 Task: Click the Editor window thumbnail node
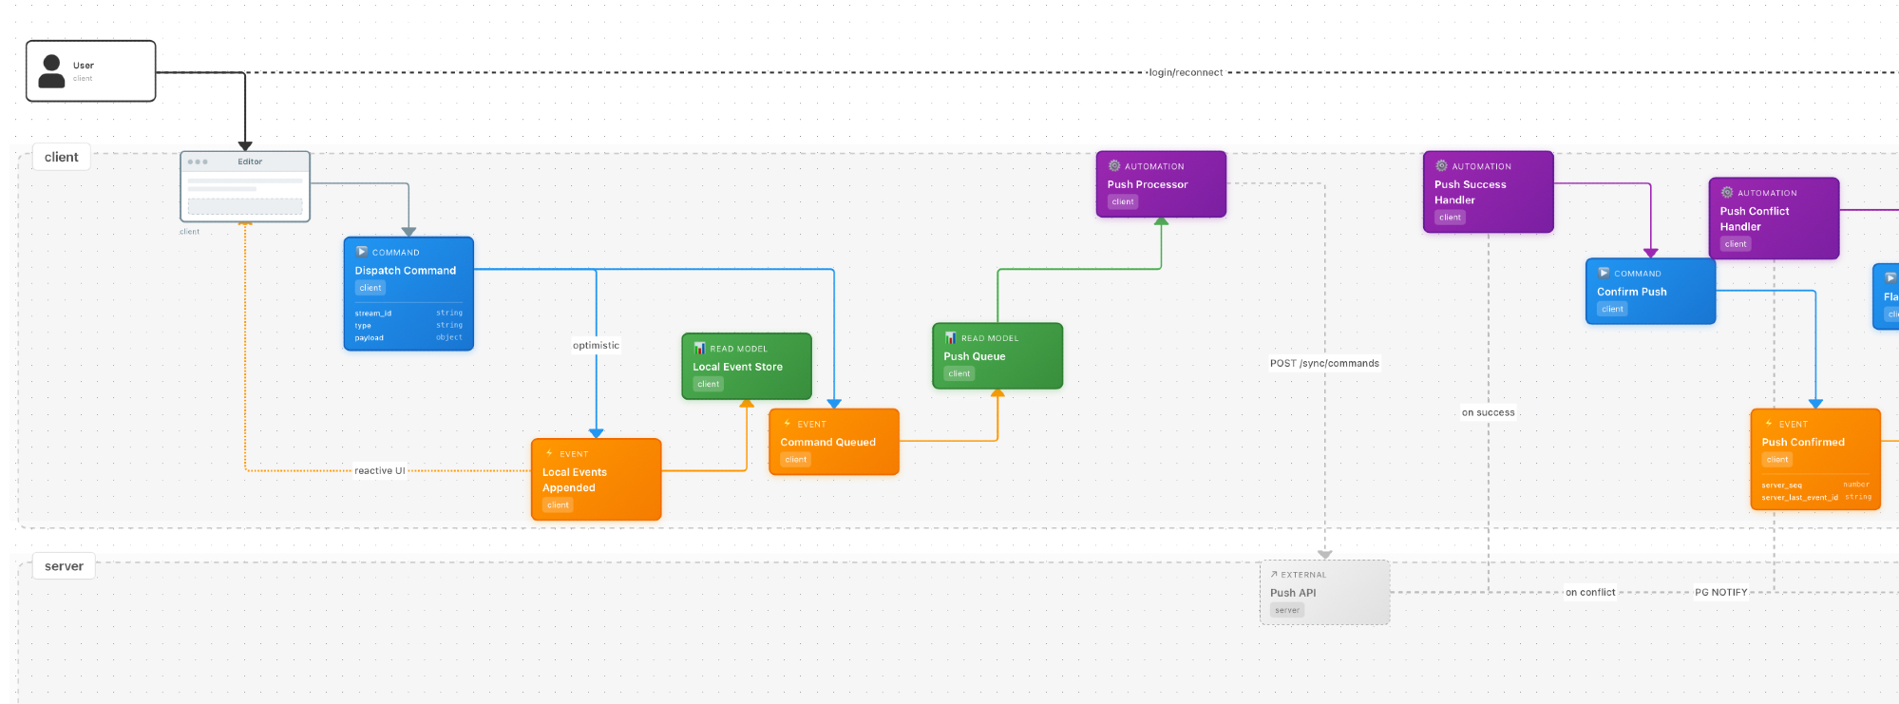[245, 187]
